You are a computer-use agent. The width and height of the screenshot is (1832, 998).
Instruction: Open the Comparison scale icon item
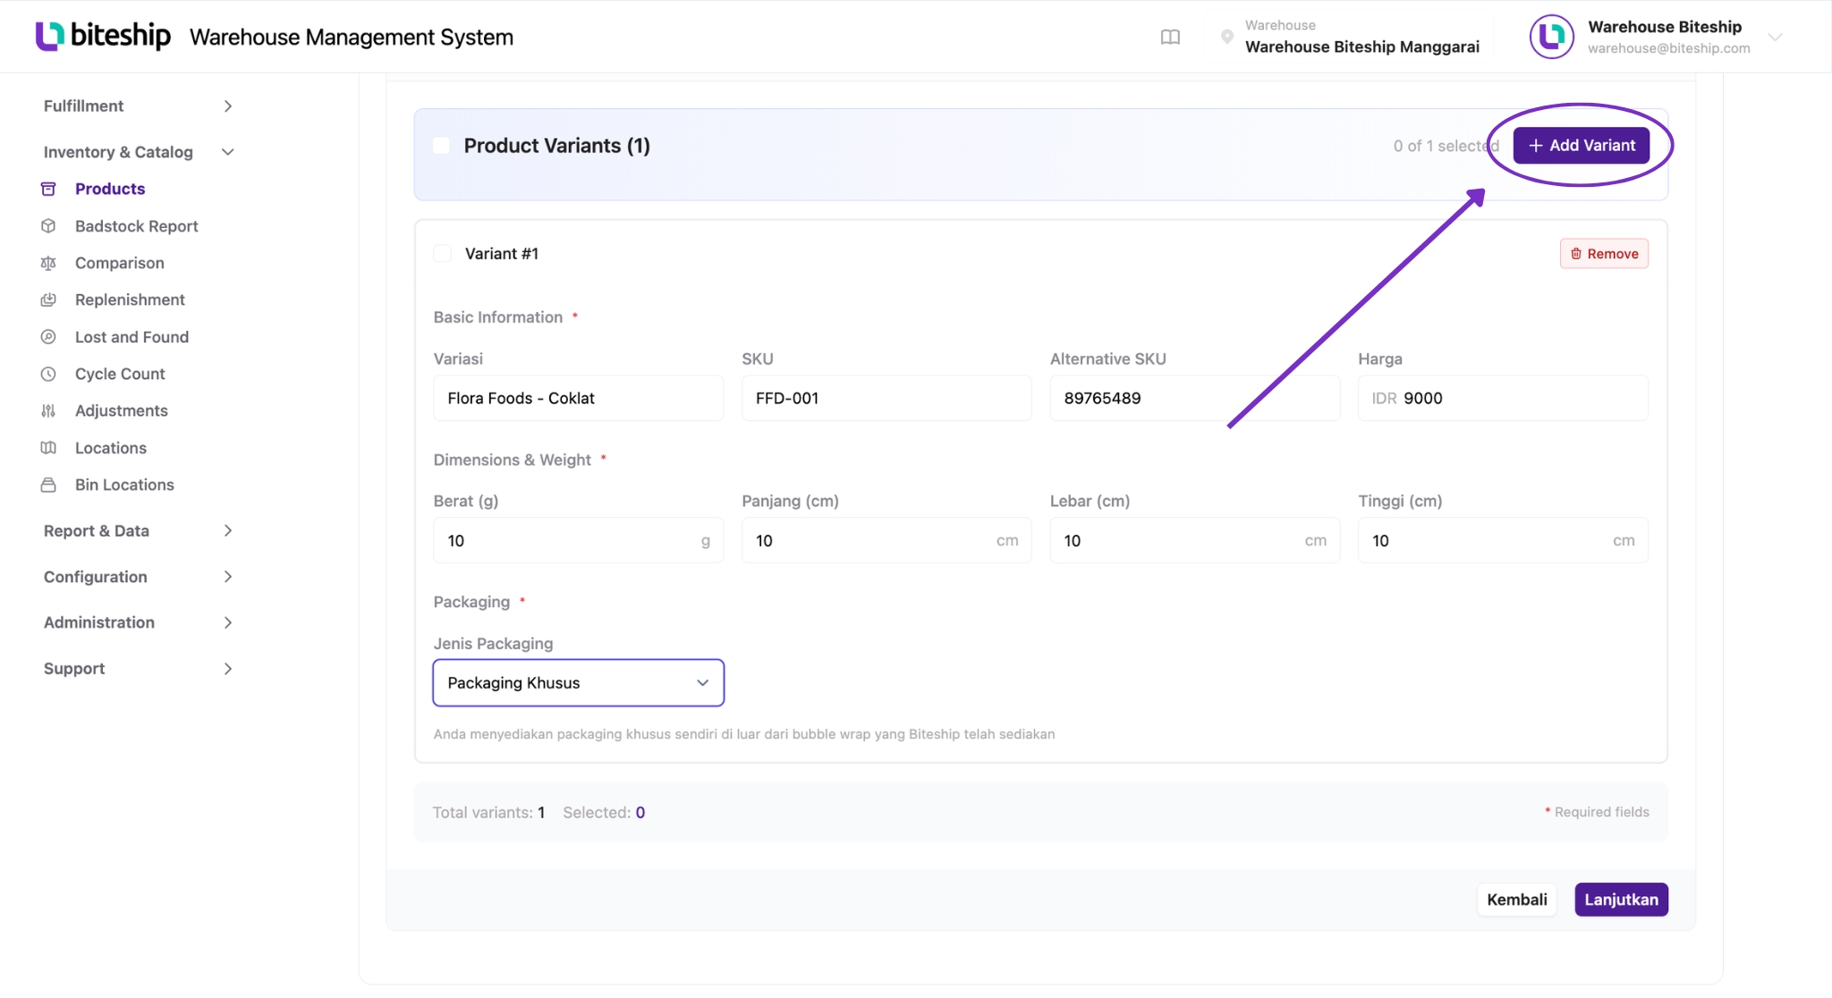click(119, 263)
